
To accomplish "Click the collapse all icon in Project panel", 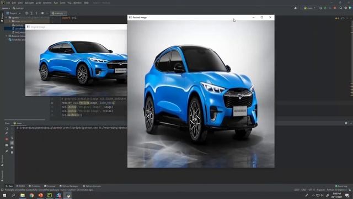I will (36, 13).
